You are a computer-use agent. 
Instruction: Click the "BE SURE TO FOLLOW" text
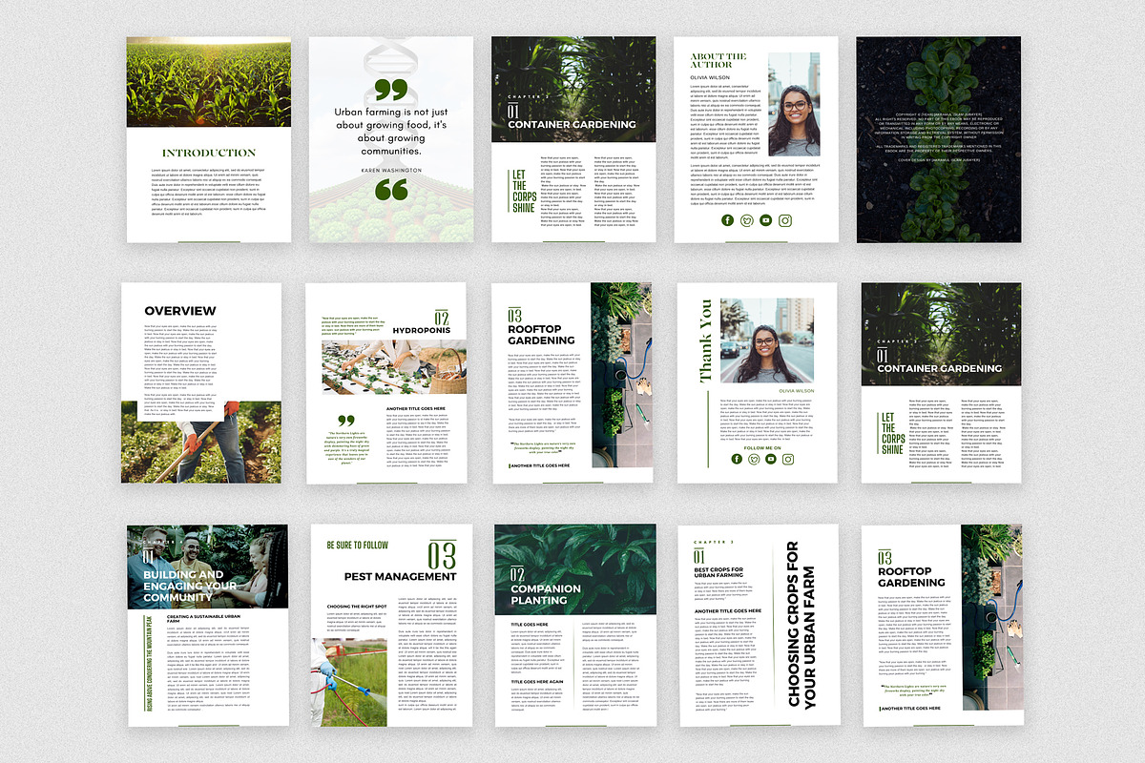click(357, 546)
